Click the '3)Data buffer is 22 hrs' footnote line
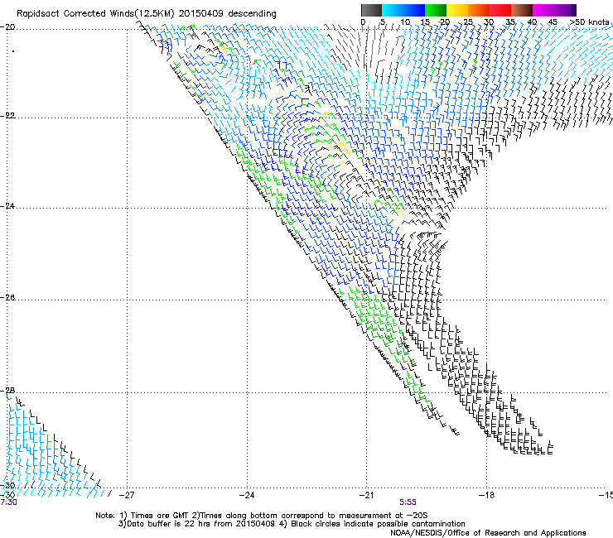This screenshot has height=538, width=613. [292, 524]
